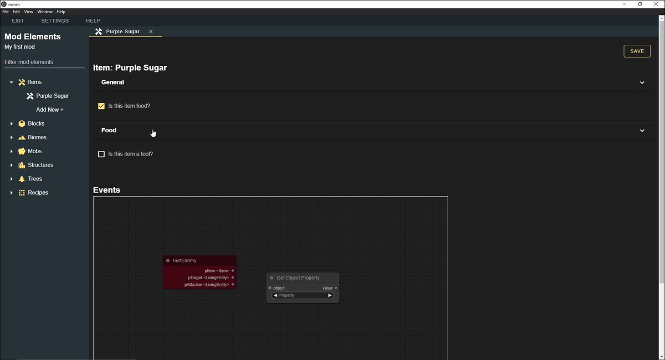Viewport: 665px width, 360px height.
Task: Open the Help menu in menu bar
Action: click(61, 12)
